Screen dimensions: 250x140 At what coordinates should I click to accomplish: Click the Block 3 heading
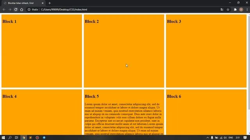tap(174, 21)
